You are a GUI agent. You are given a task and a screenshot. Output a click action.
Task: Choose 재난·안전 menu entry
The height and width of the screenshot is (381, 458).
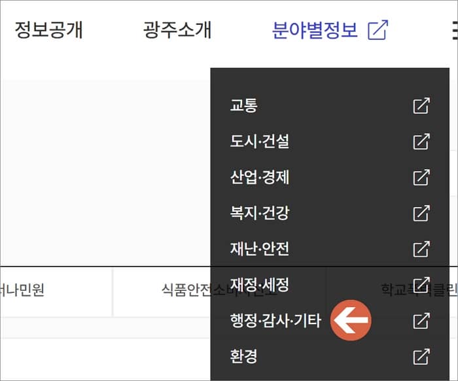[x=260, y=249]
